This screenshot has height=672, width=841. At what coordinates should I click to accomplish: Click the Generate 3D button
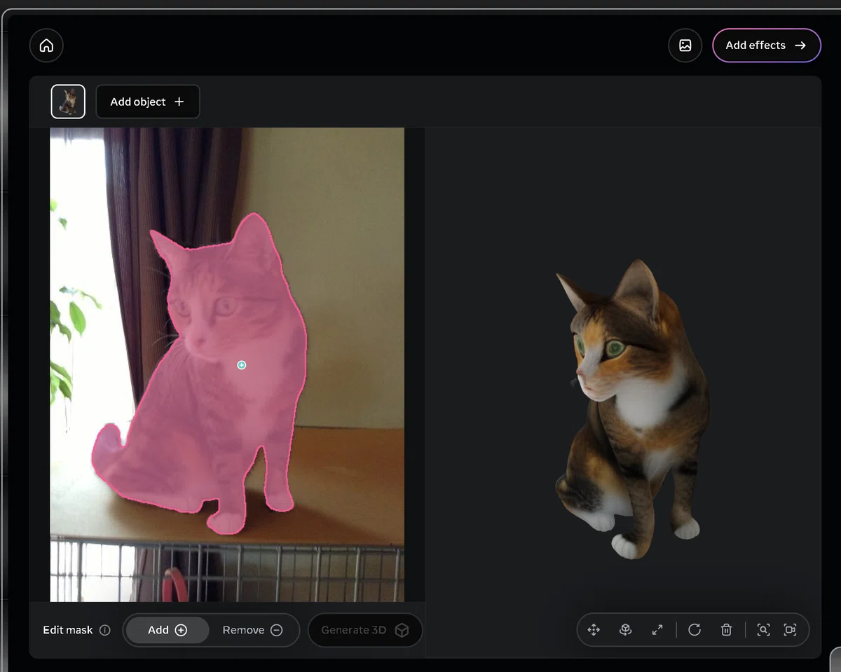click(x=364, y=630)
